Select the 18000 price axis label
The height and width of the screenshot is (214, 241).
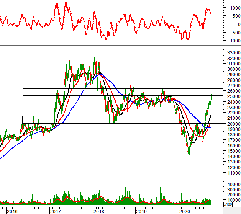(234, 134)
